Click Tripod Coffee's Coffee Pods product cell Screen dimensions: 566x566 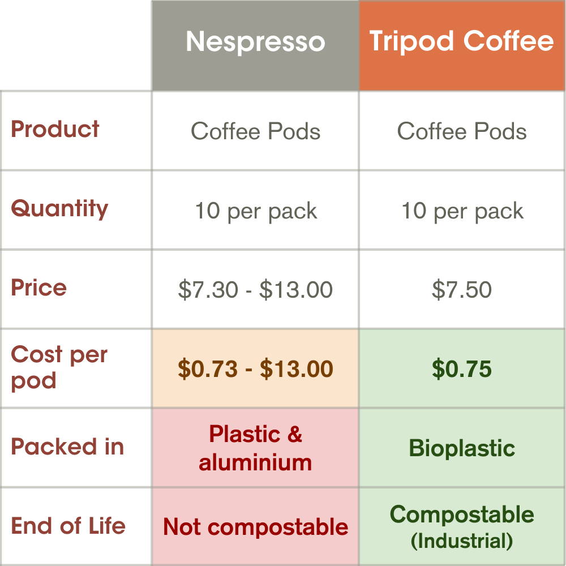[x=462, y=131]
